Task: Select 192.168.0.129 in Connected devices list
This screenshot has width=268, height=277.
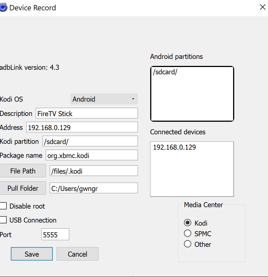Action: click(x=174, y=147)
